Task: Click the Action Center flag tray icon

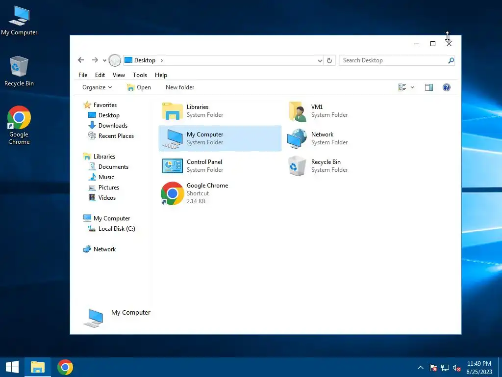Action: click(x=433, y=368)
